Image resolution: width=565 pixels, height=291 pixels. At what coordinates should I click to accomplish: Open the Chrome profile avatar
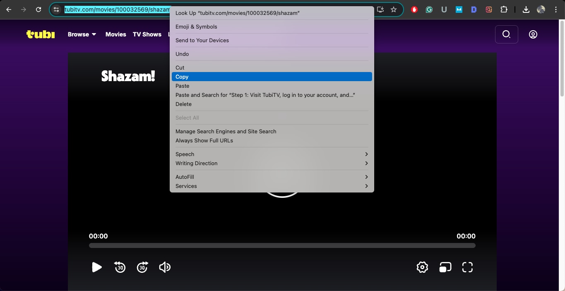541,10
